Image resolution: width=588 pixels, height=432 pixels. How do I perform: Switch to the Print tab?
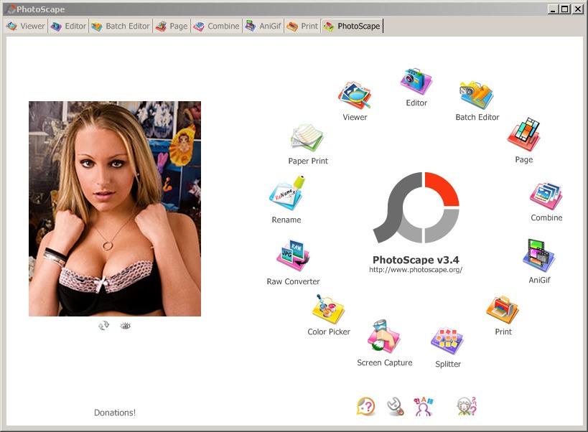[302, 27]
